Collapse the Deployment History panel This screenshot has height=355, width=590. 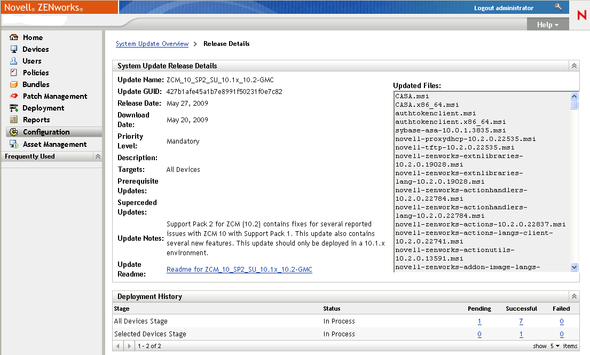574,296
